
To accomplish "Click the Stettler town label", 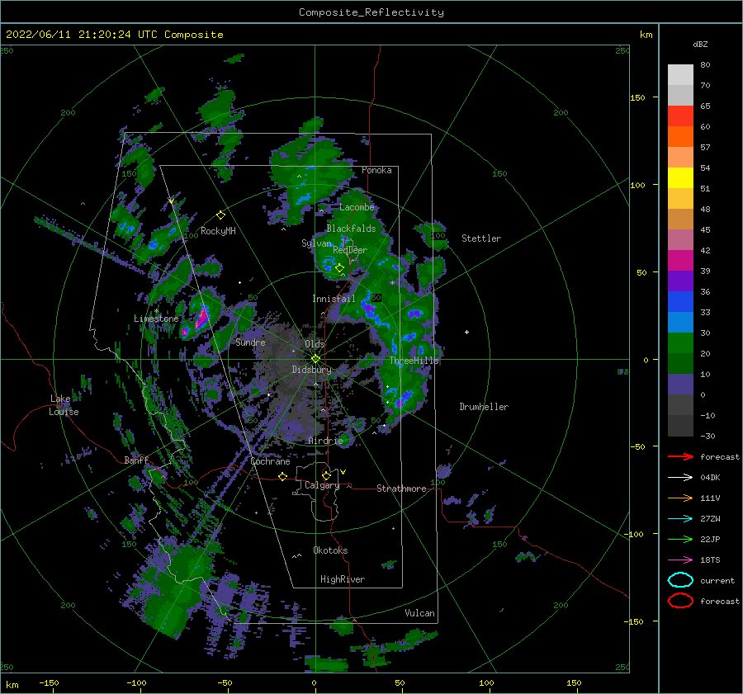I will pos(481,238).
